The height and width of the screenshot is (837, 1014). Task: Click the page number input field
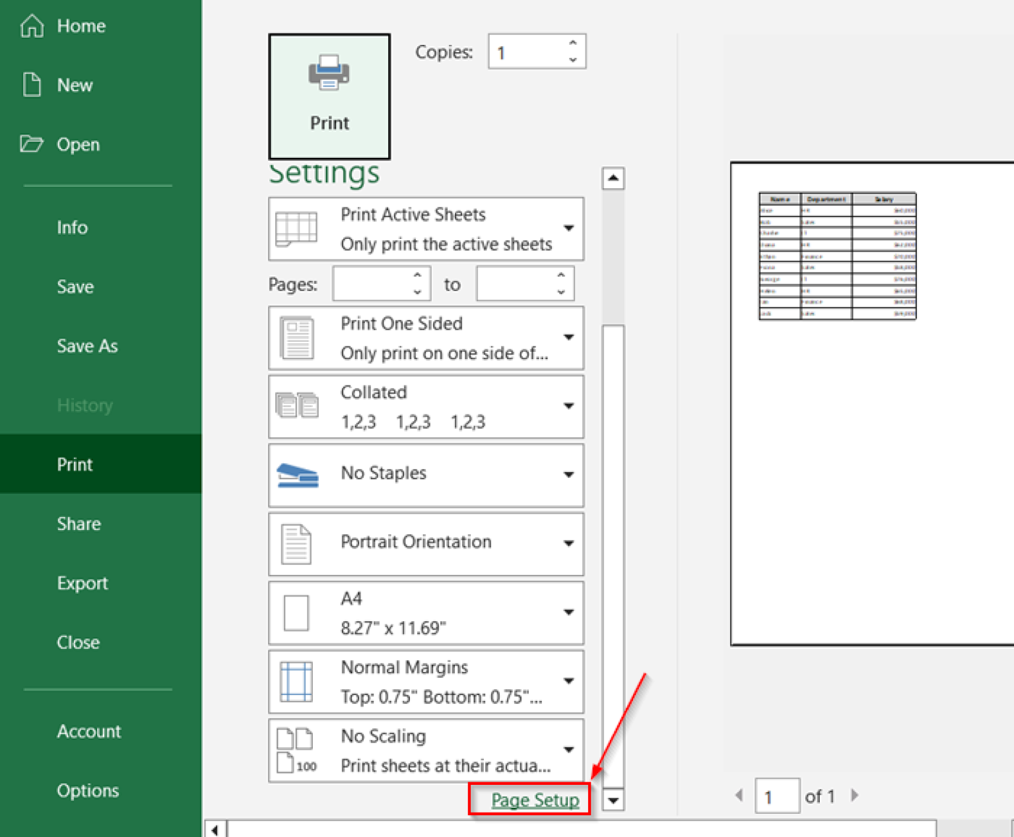776,796
